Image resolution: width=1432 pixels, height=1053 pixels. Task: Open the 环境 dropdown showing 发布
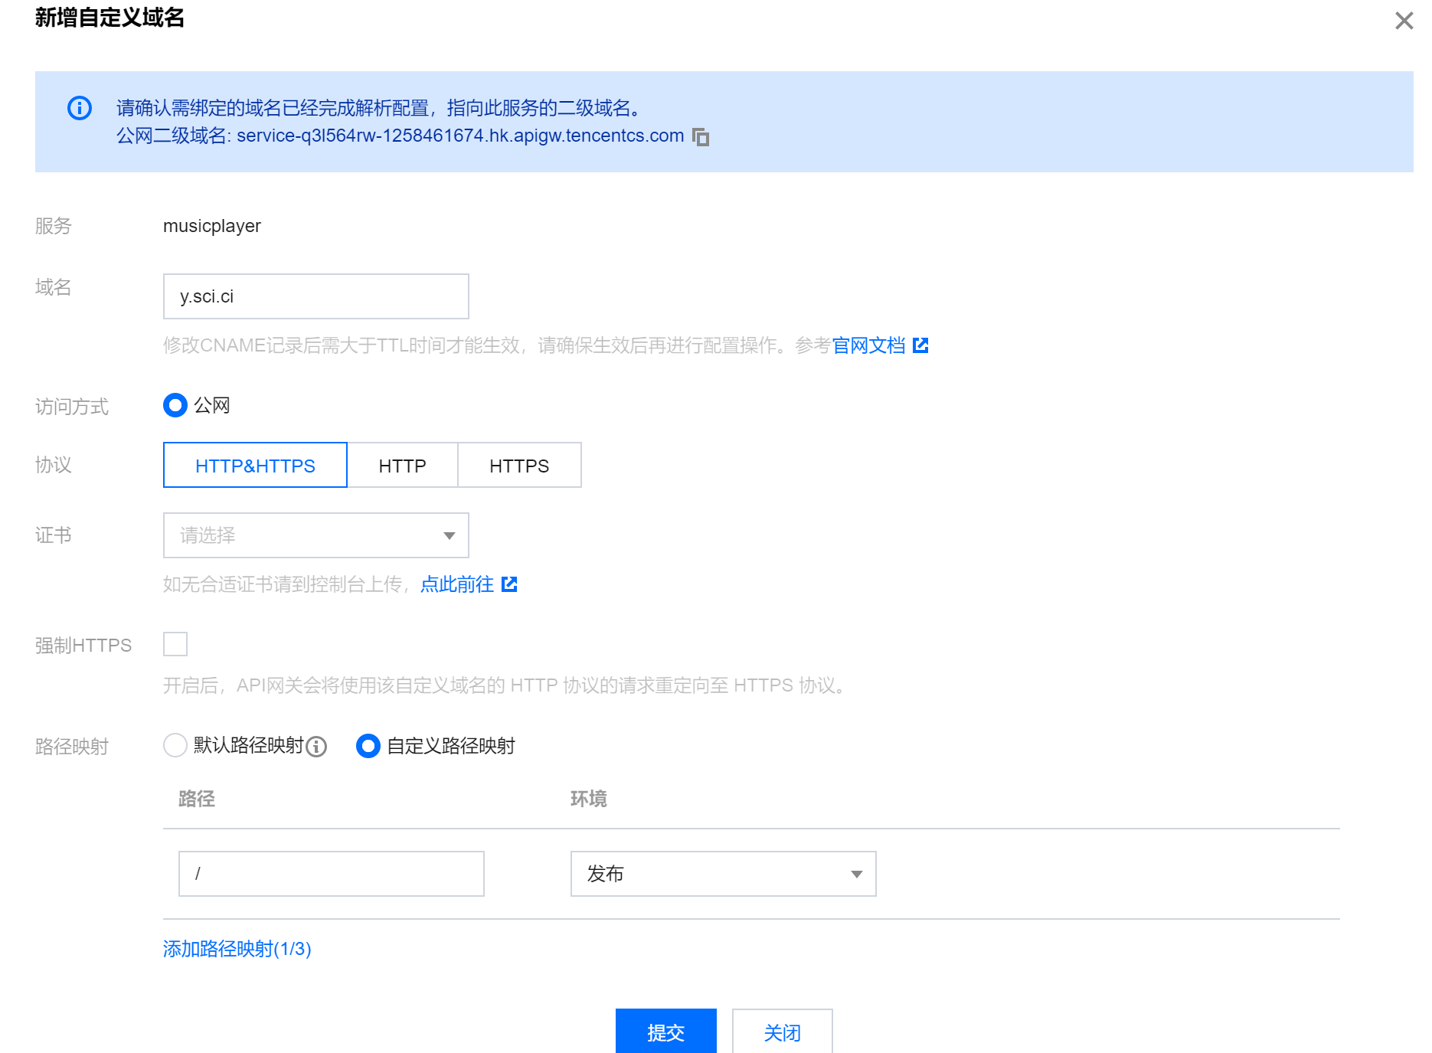pyautogui.click(x=724, y=874)
